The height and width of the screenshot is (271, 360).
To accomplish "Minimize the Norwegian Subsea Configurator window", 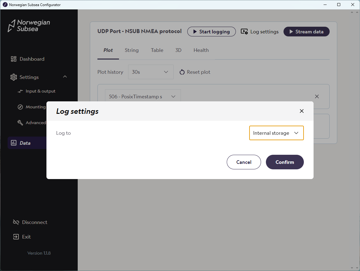I will [325, 5].
